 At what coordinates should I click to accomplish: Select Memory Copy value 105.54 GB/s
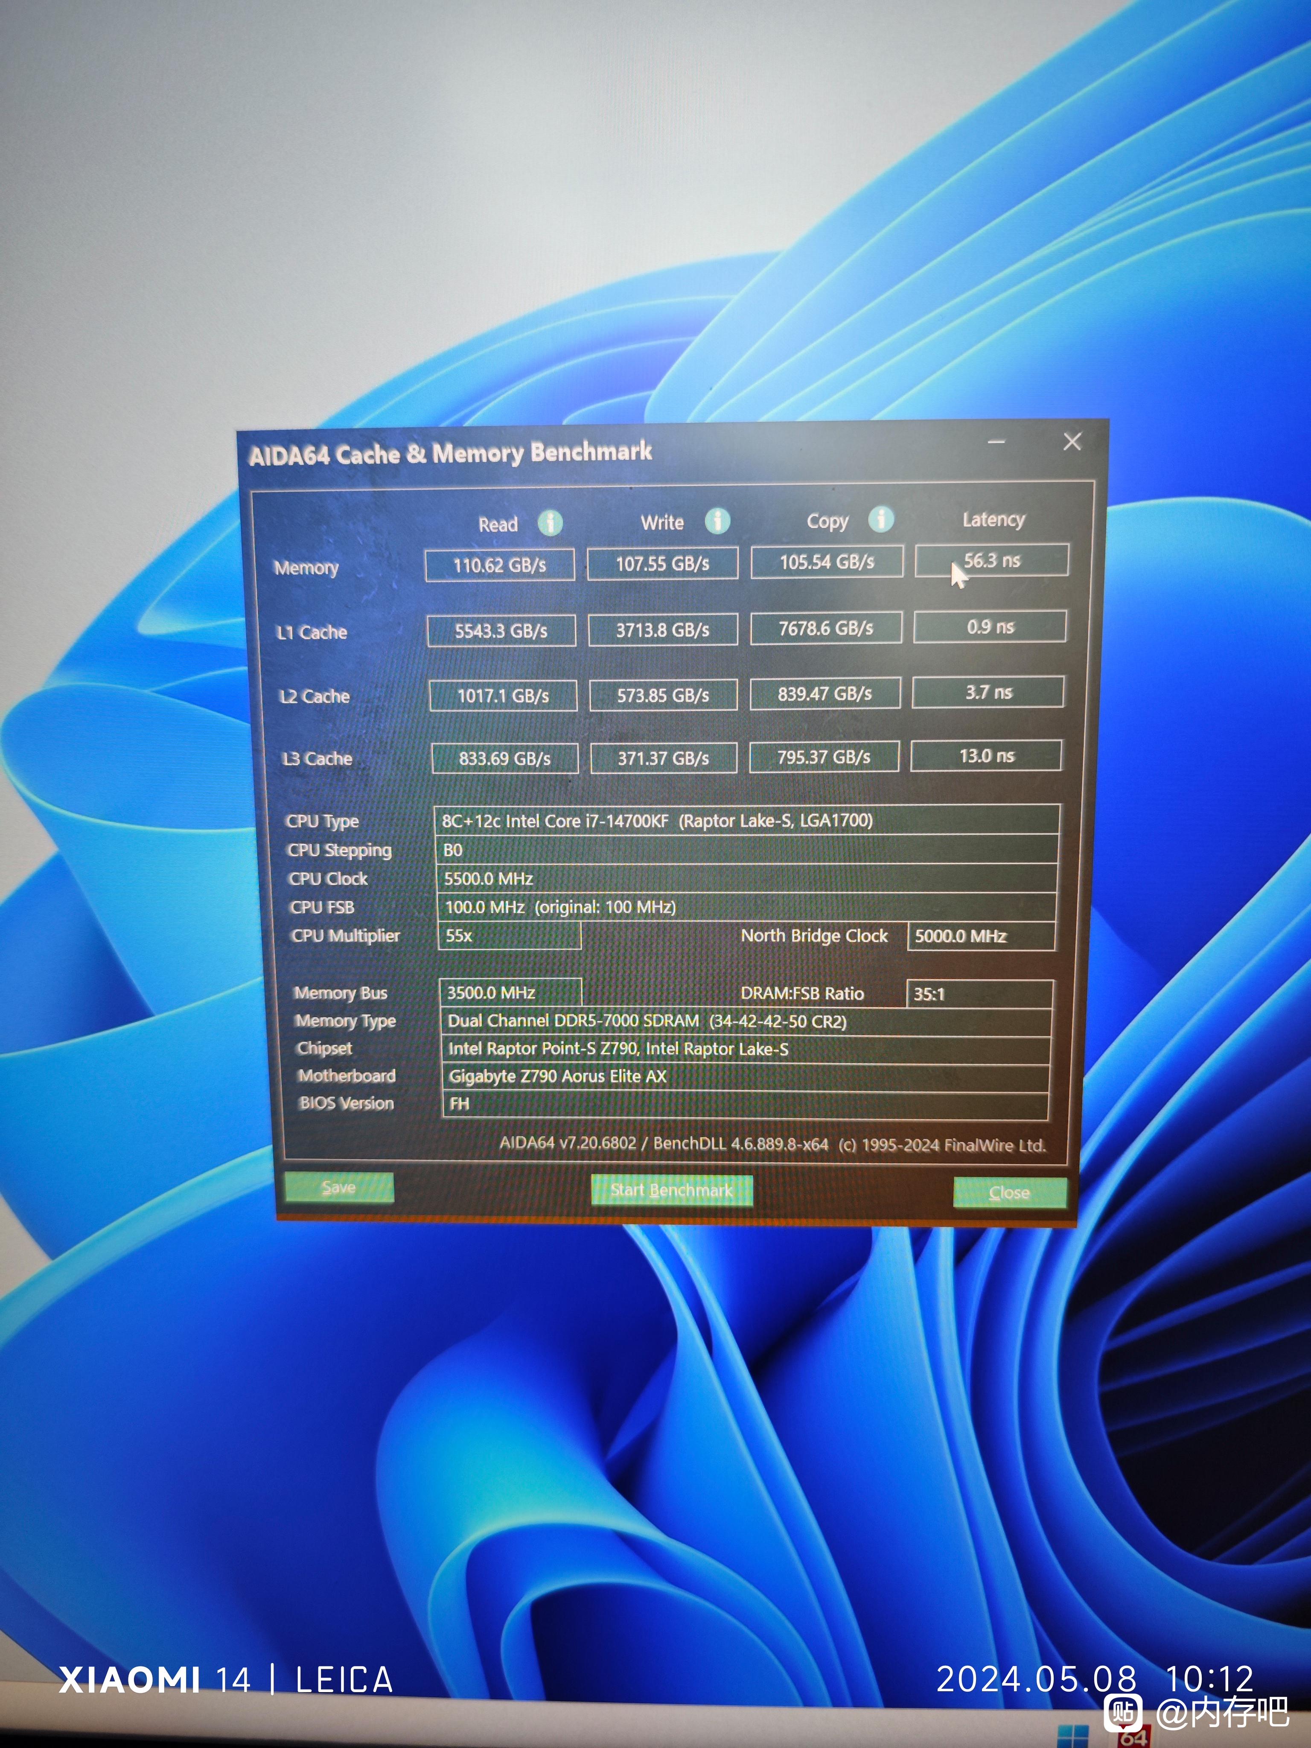tap(827, 562)
